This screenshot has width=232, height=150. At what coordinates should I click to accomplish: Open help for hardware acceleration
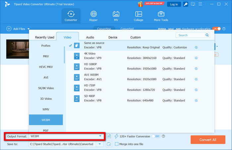pos(224,29)
